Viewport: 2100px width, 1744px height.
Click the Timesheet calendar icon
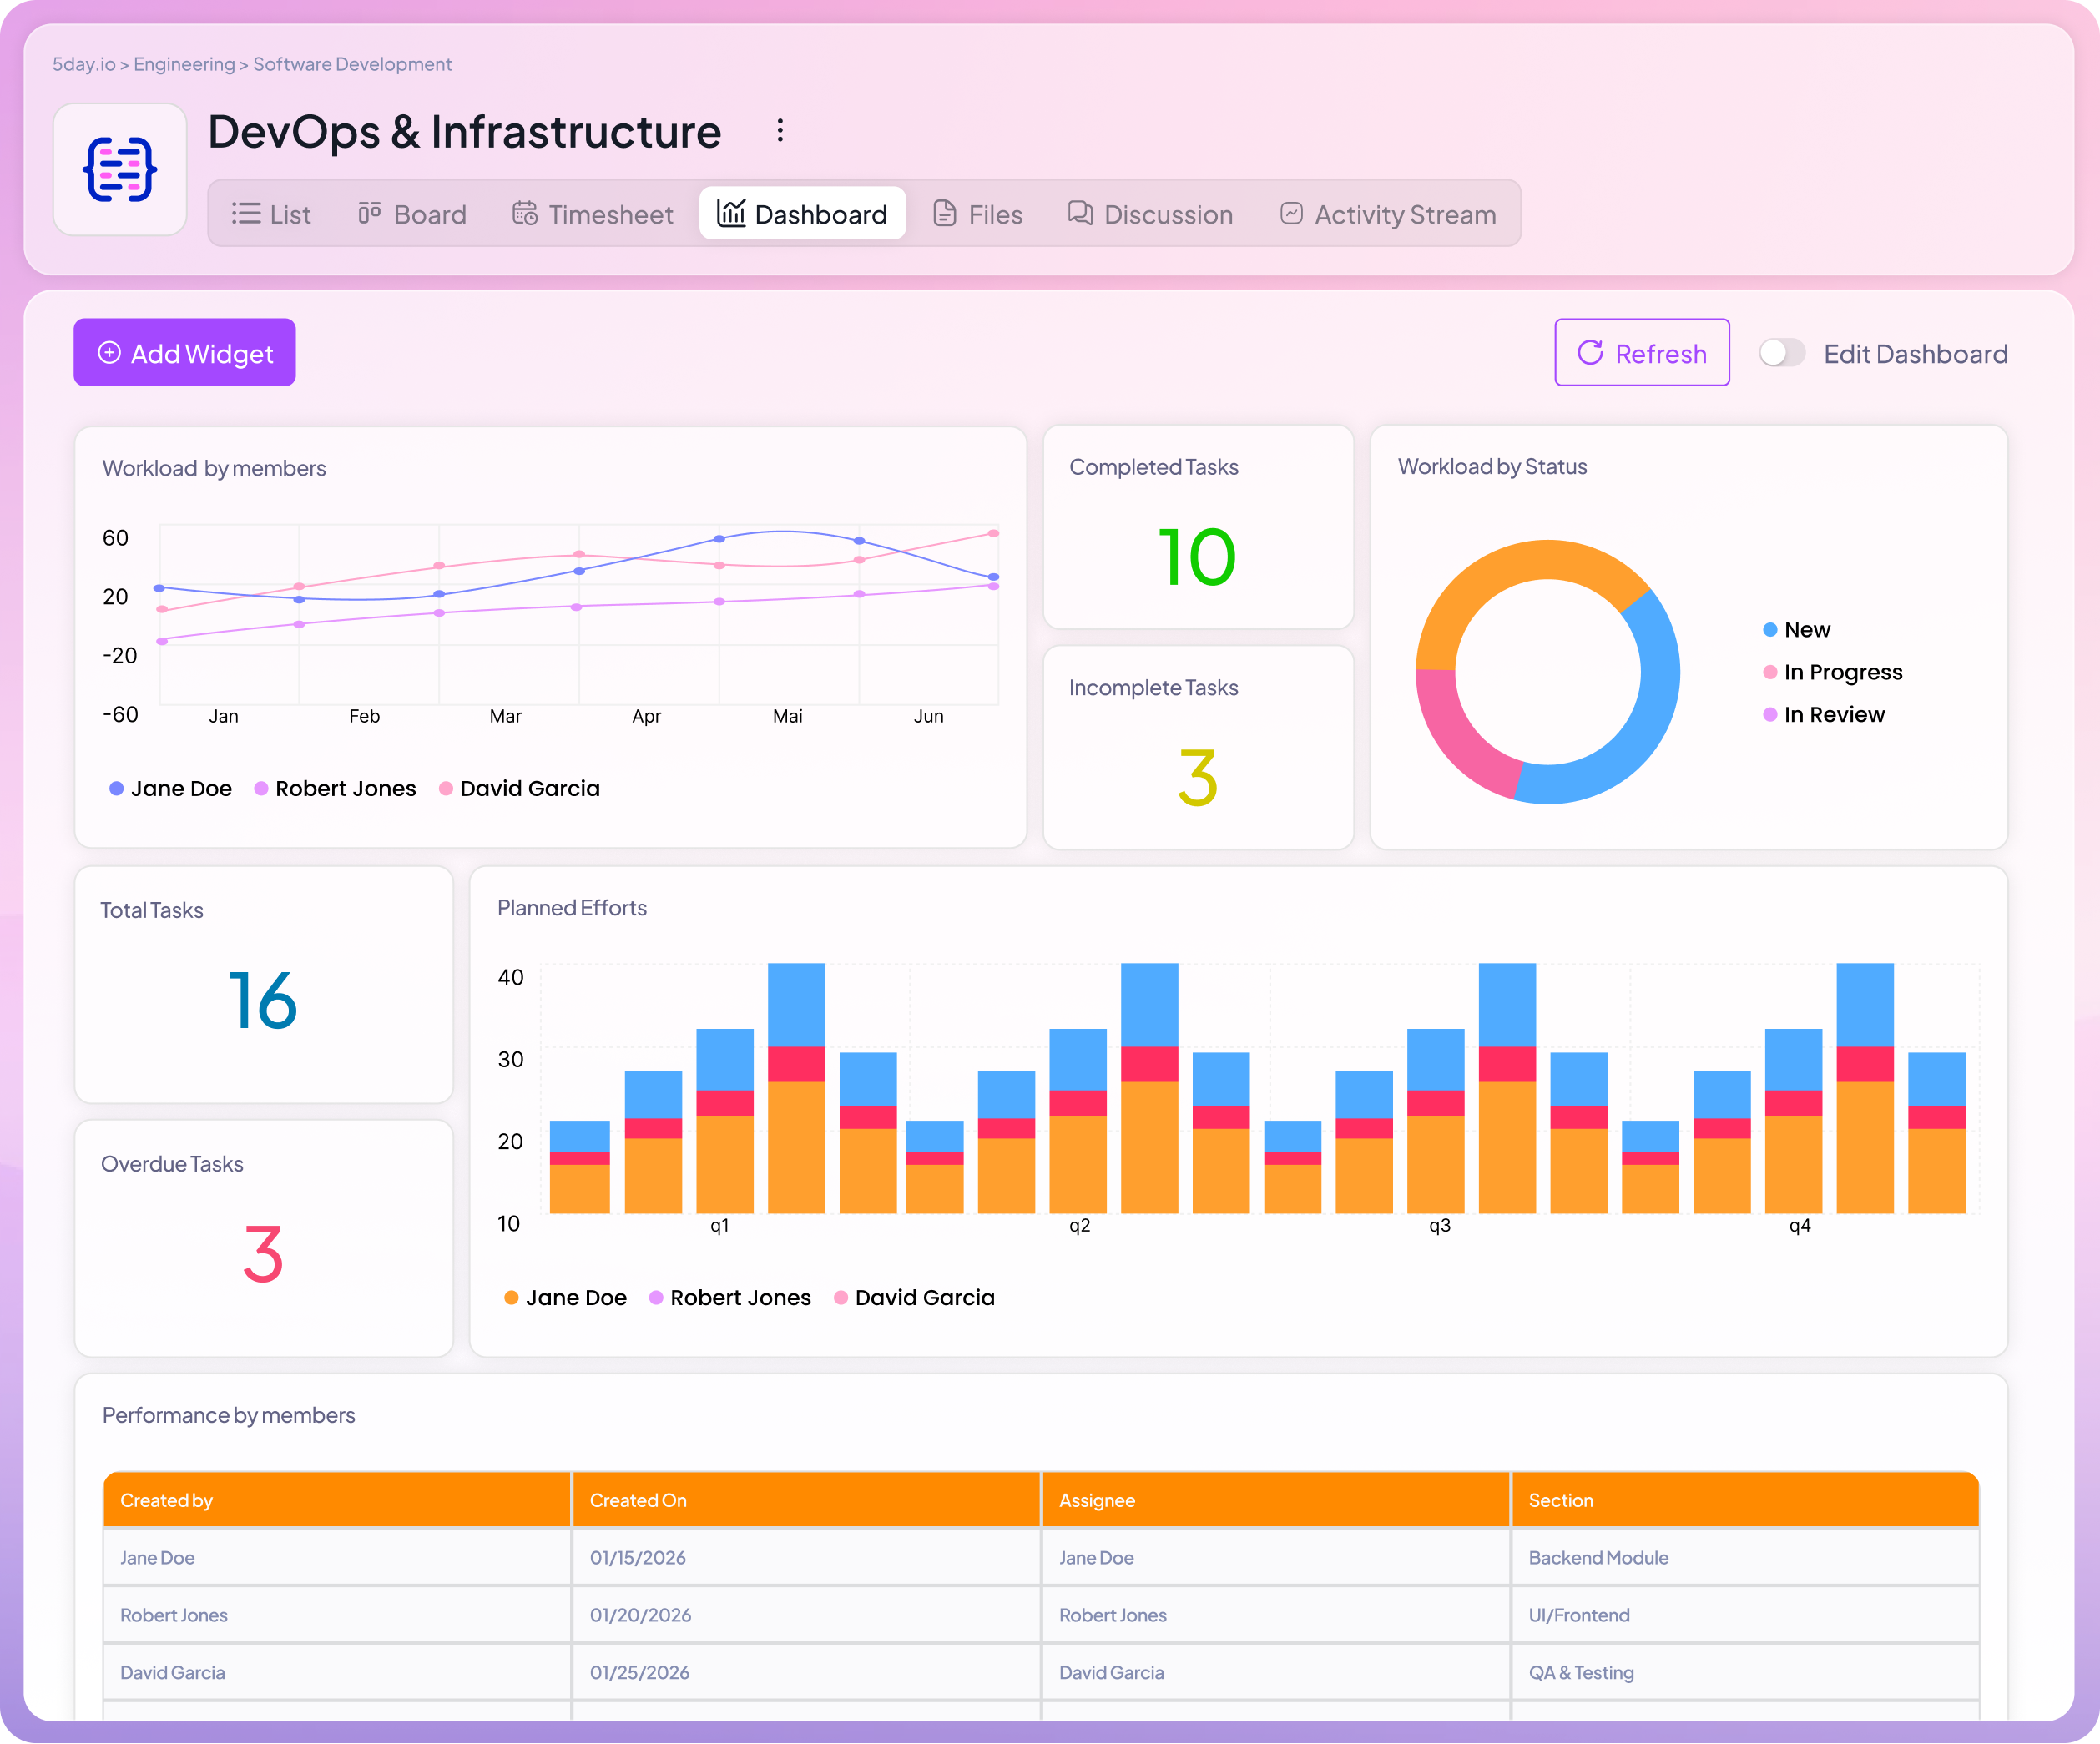pyautogui.click(x=525, y=213)
